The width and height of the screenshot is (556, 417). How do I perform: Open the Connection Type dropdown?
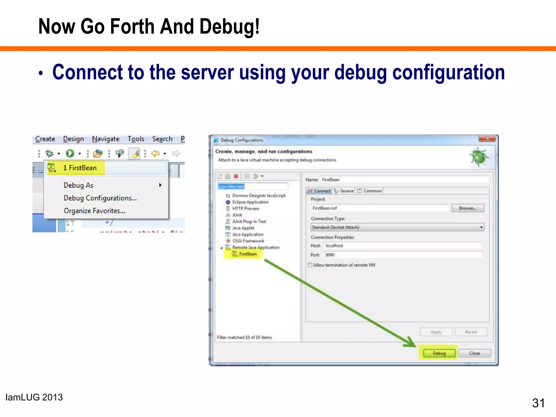(x=481, y=227)
